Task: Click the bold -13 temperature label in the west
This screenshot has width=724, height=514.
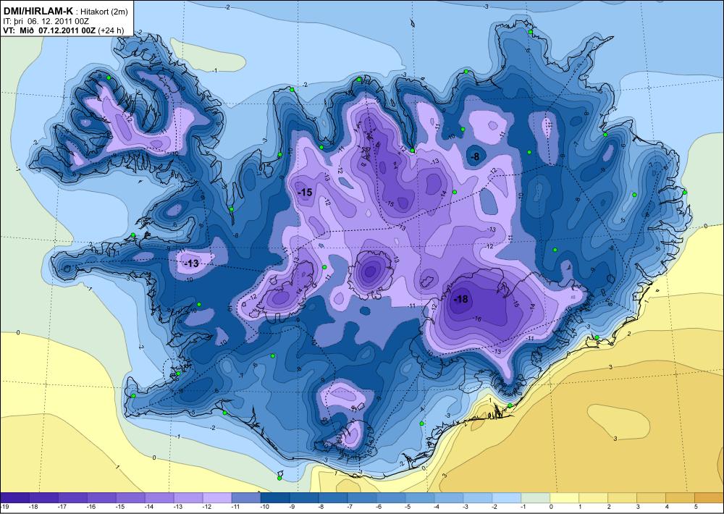Action: pyautogui.click(x=191, y=264)
